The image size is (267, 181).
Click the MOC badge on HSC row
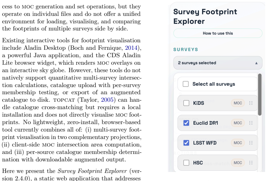tap(238, 163)
